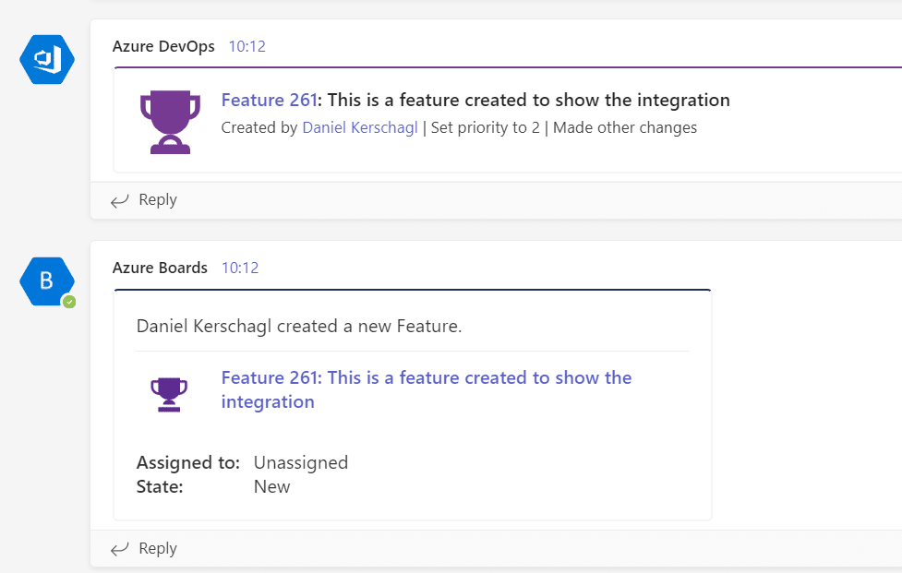The image size is (902, 573).
Task: Click the 'This is a feature created to show the integration' heading in the DevOps card
Action: click(529, 100)
